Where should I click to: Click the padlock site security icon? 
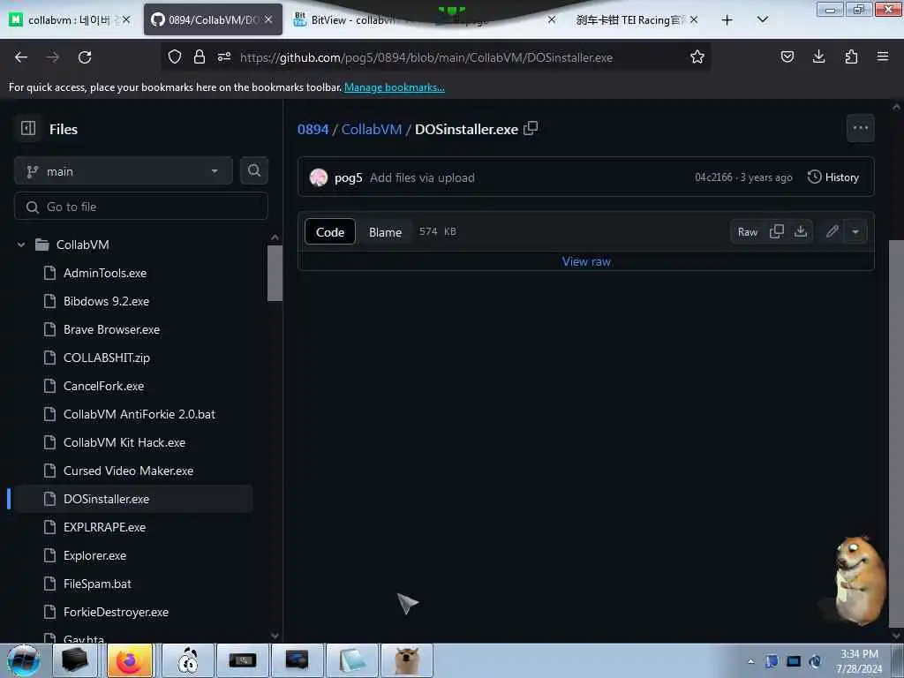[x=200, y=56]
